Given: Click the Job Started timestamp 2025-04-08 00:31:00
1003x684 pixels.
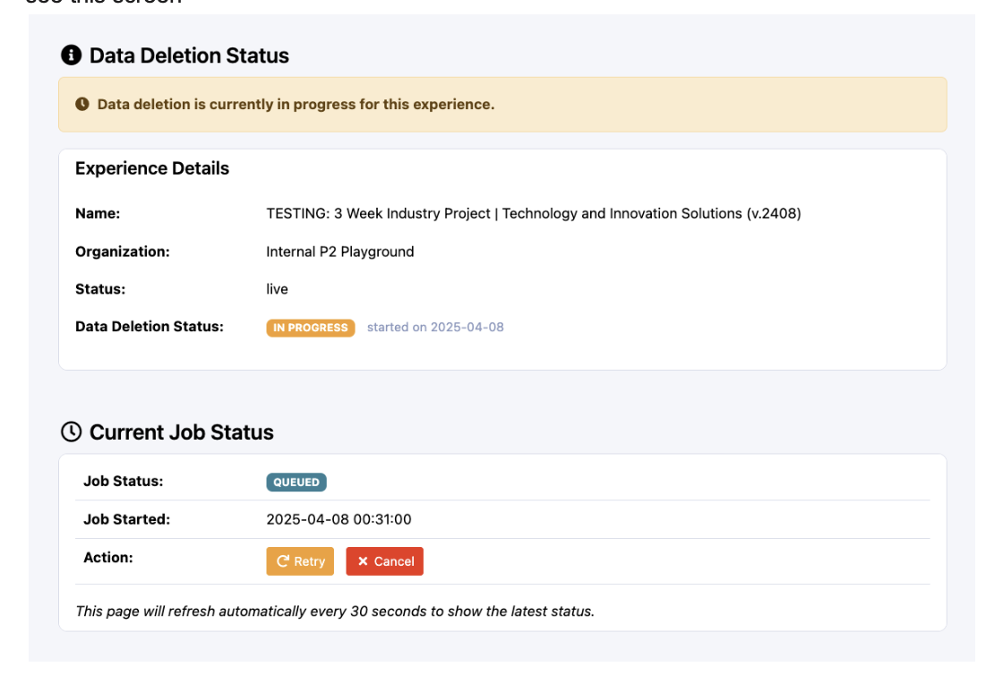Looking at the screenshot, I should click(x=339, y=519).
